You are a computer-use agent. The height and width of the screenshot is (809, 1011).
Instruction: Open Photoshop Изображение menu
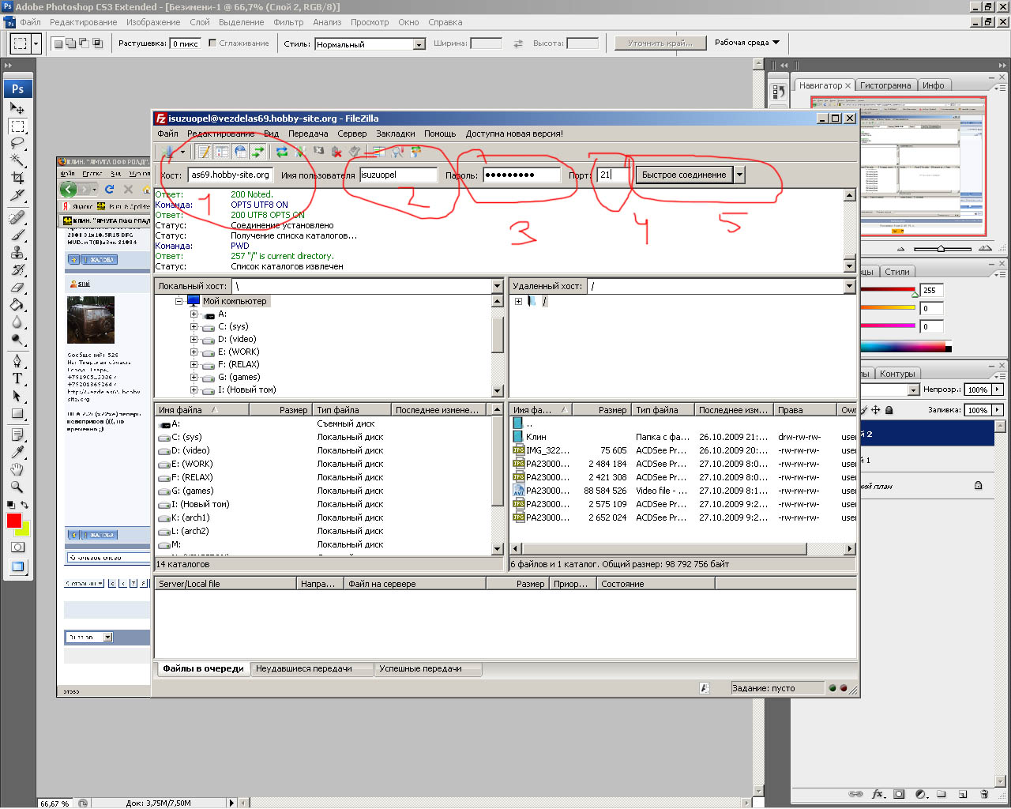pyautogui.click(x=153, y=22)
